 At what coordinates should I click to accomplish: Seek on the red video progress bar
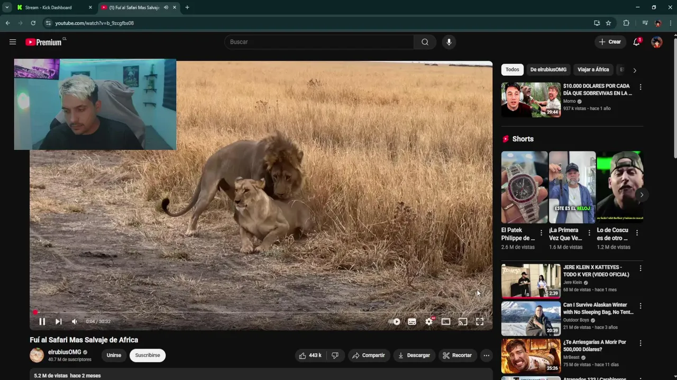tap(261, 312)
